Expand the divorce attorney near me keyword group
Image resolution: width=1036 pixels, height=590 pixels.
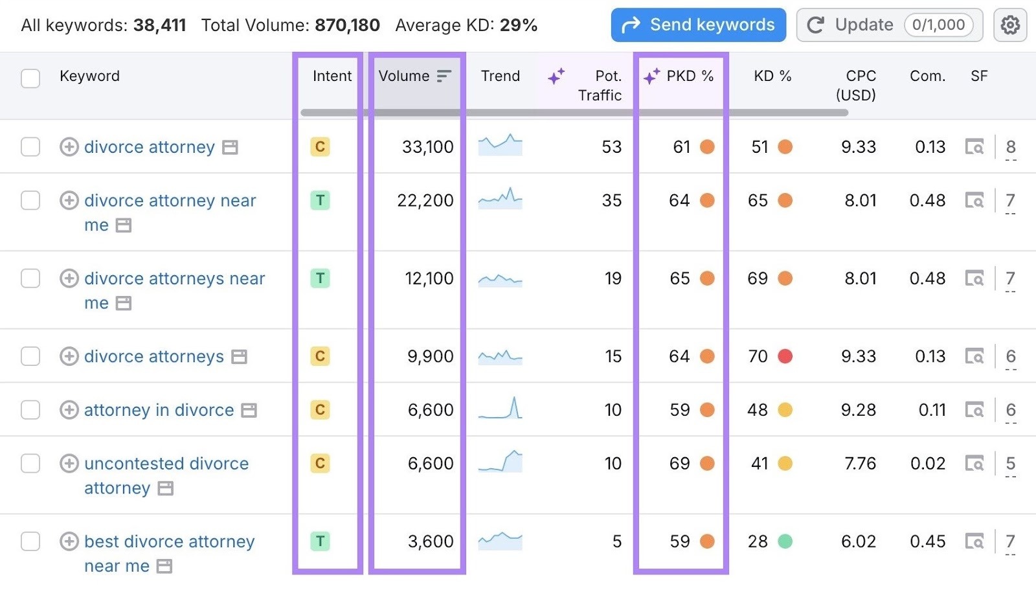click(x=69, y=201)
